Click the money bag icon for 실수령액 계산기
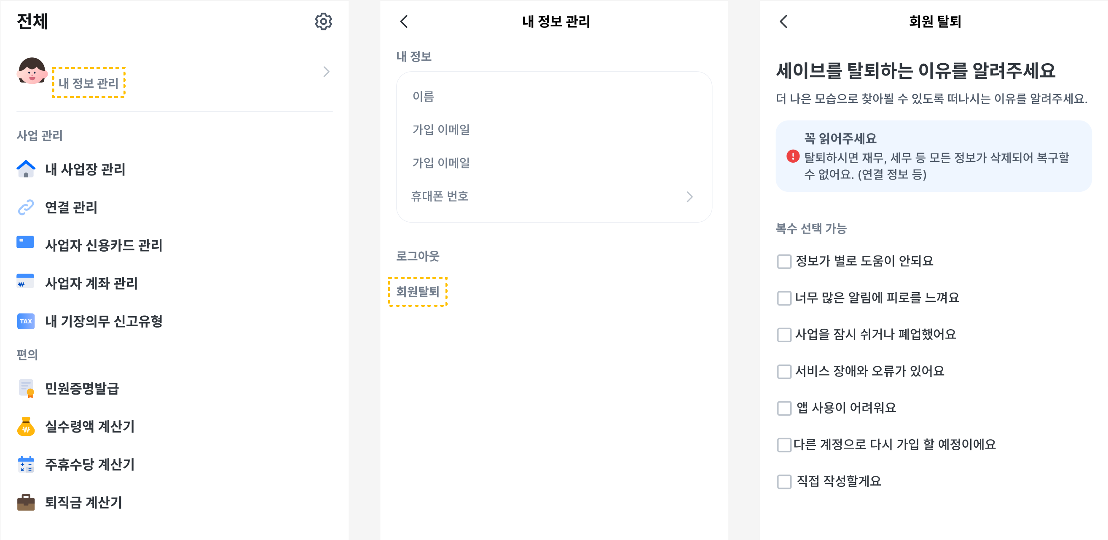 (26, 427)
